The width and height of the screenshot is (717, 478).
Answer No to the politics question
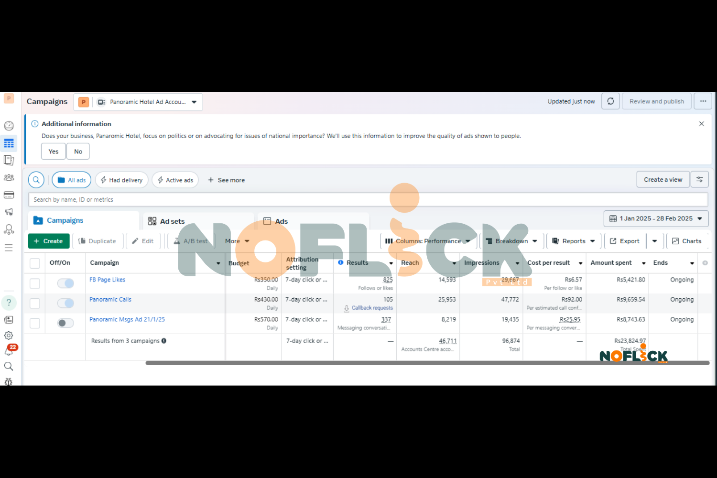pyautogui.click(x=78, y=152)
